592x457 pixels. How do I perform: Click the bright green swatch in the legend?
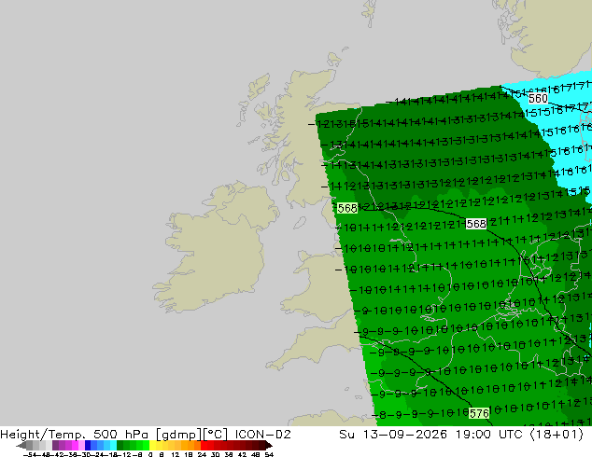click(146, 445)
